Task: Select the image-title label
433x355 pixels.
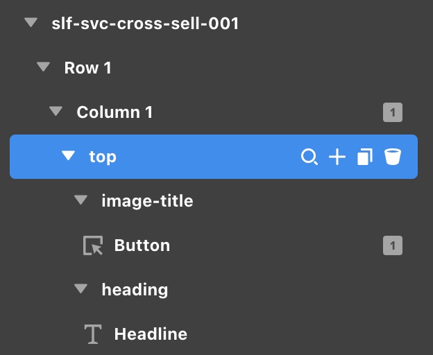Action: coord(147,201)
